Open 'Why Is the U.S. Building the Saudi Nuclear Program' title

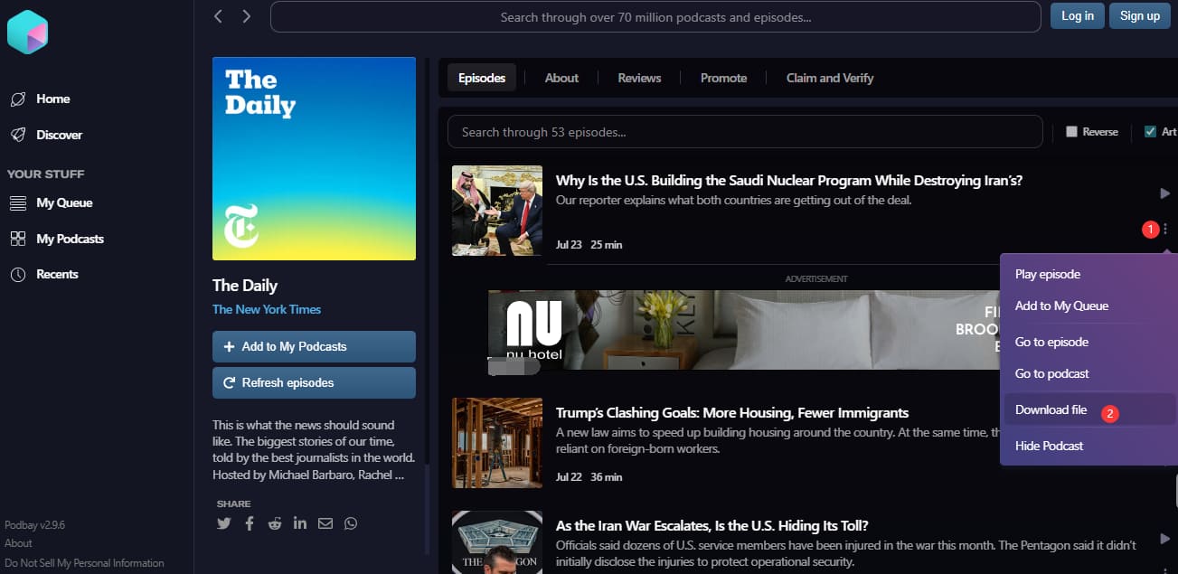[789, 180]
